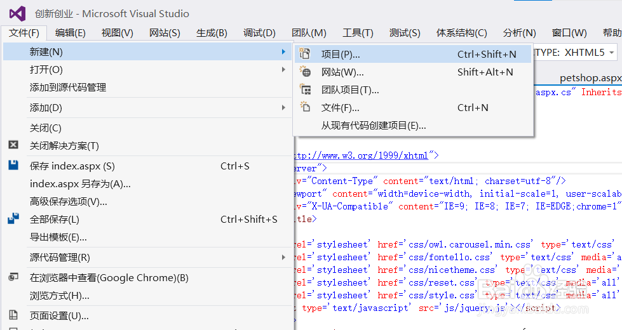Select 关闭(C) in the File menu
This screenshot has height=330, width=622.
click(x=147, y=128)
